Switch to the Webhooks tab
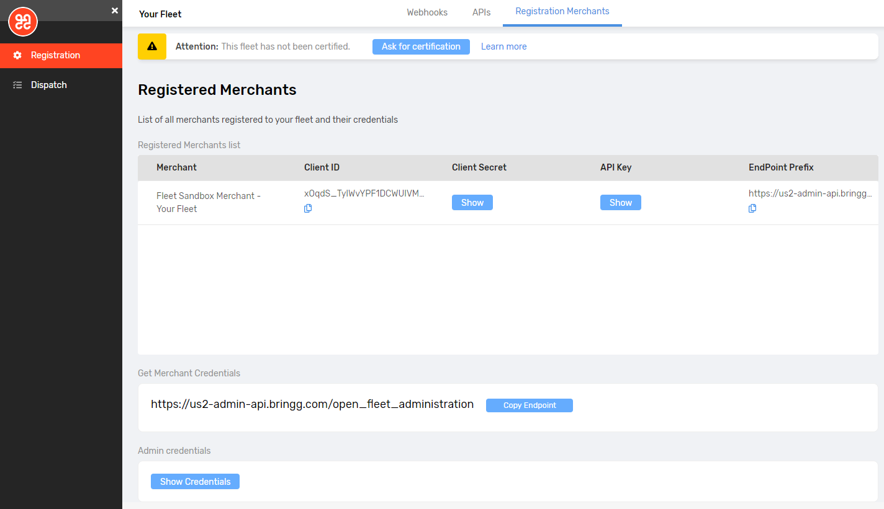Image resolution: width=884 pixels, height=509 pixels. tap(427, 12)
